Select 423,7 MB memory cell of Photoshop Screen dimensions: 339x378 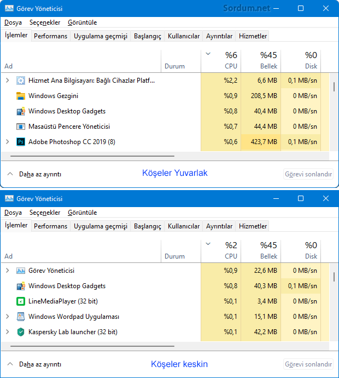click(x=261, y=142)
